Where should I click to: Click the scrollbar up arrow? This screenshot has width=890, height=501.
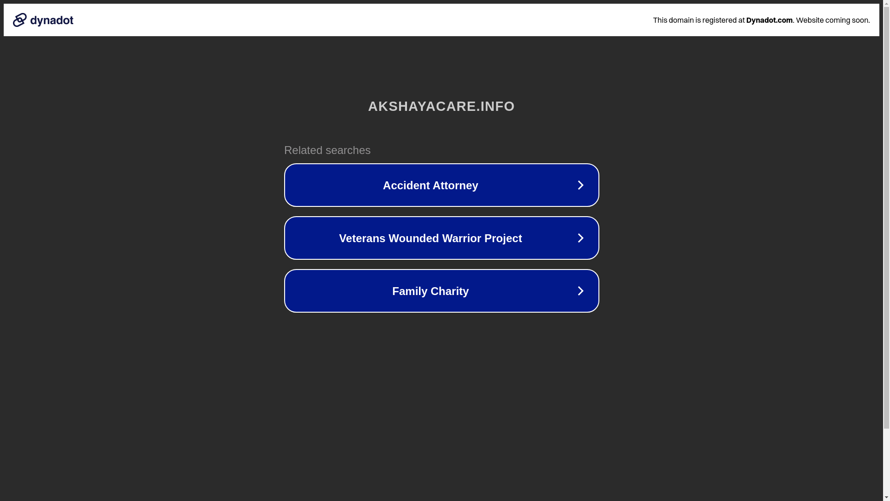point(886,4)
